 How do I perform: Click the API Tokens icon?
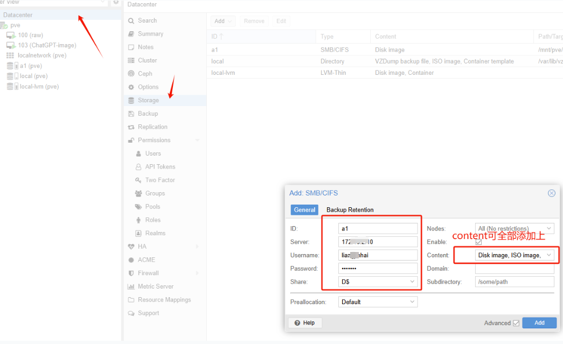[x=138, y=167]
